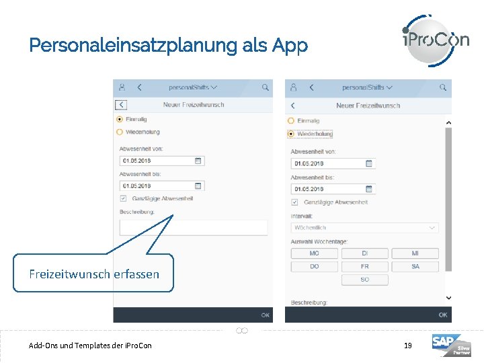The height and width of the screenshot is (363, 484).
Task: Open Intervall dropdown showing Wöchentlich
Action: point(364,228)
